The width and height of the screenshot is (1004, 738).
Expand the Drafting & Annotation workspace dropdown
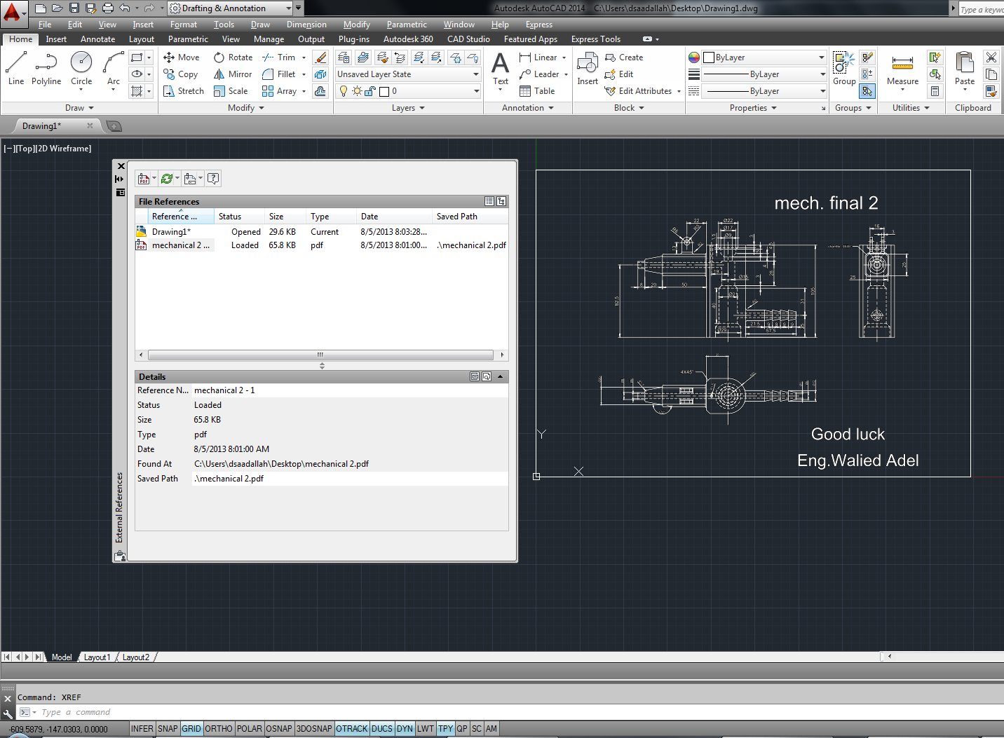(288, 8)
